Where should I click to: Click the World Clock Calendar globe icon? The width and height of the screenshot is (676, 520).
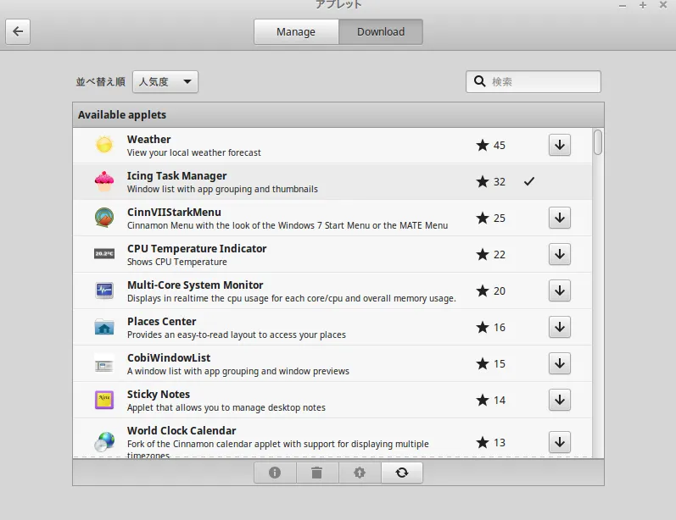click(x=105, y=441)
